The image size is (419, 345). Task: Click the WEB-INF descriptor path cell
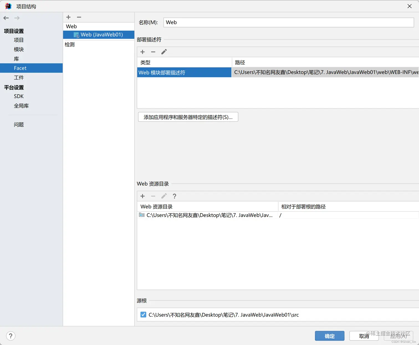325,72
